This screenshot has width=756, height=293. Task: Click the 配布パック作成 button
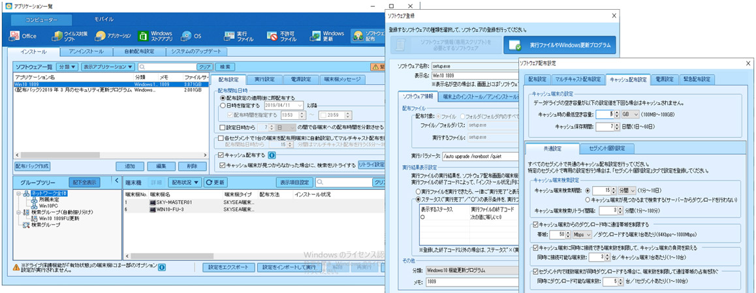[32, 166]
